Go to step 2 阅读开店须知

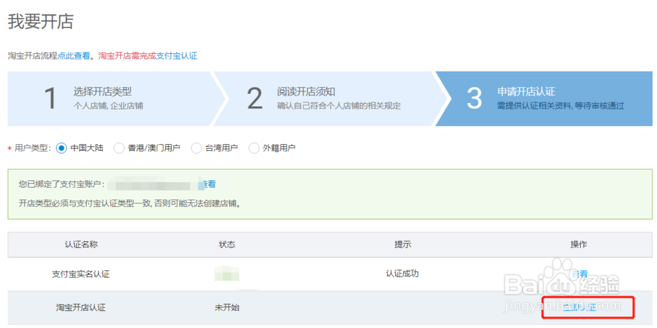point(327,99)
